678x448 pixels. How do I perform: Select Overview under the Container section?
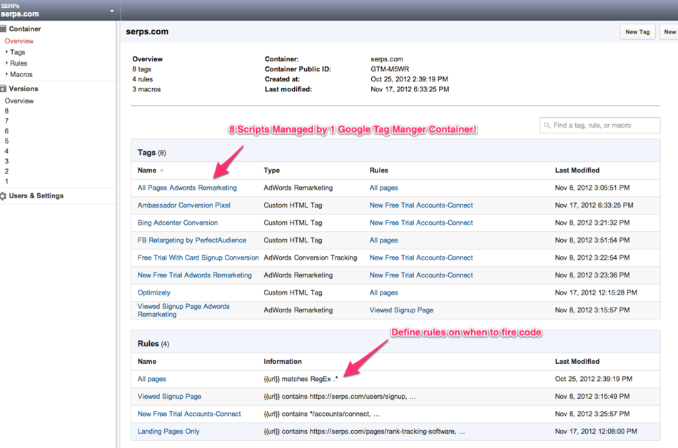tap(19, 41)
